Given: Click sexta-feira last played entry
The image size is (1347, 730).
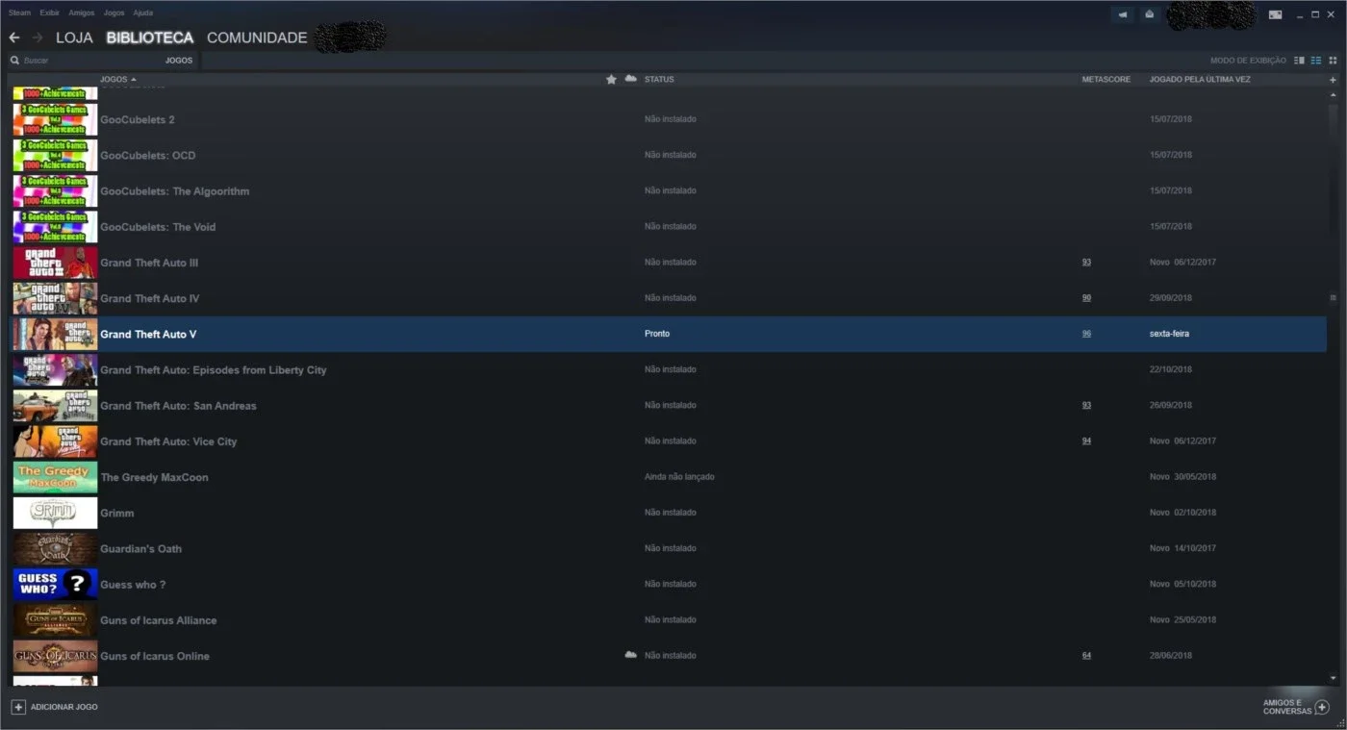Looking at the screenshot, I should coord(1169,334).
